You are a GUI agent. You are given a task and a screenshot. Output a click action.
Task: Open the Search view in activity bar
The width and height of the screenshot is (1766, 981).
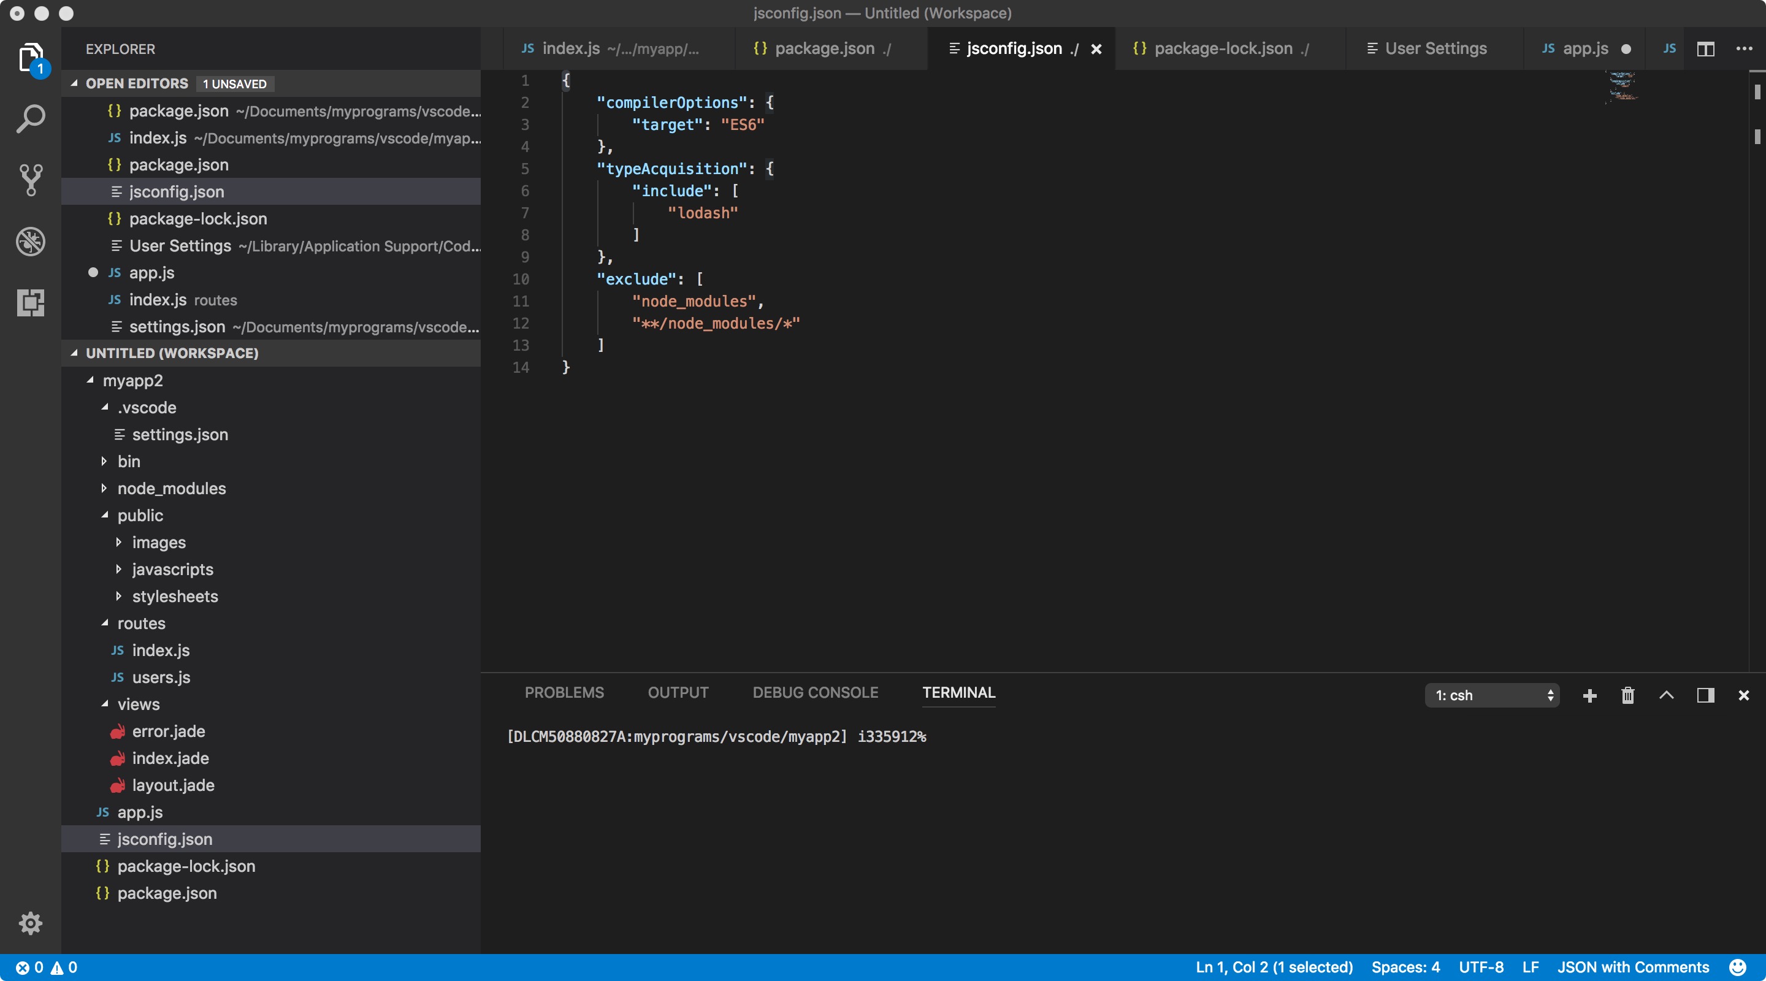click(x=30, y=118)
